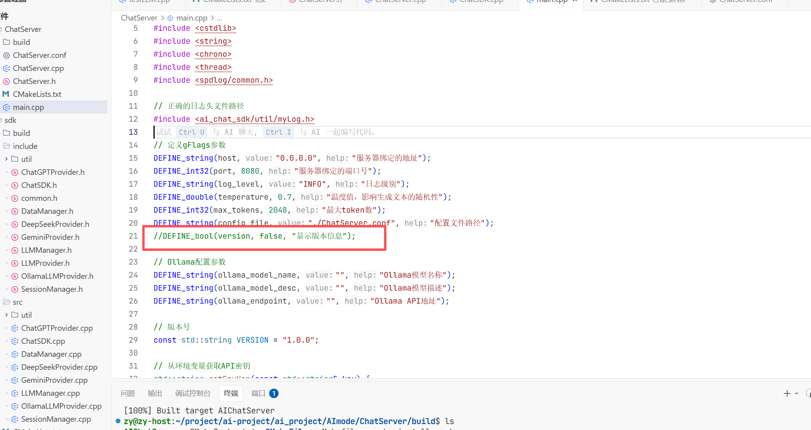Open the 输出 (Output) panel tab
Image resolution: width=811 pixels, height=430 pixels.
[x=155, y=393]
